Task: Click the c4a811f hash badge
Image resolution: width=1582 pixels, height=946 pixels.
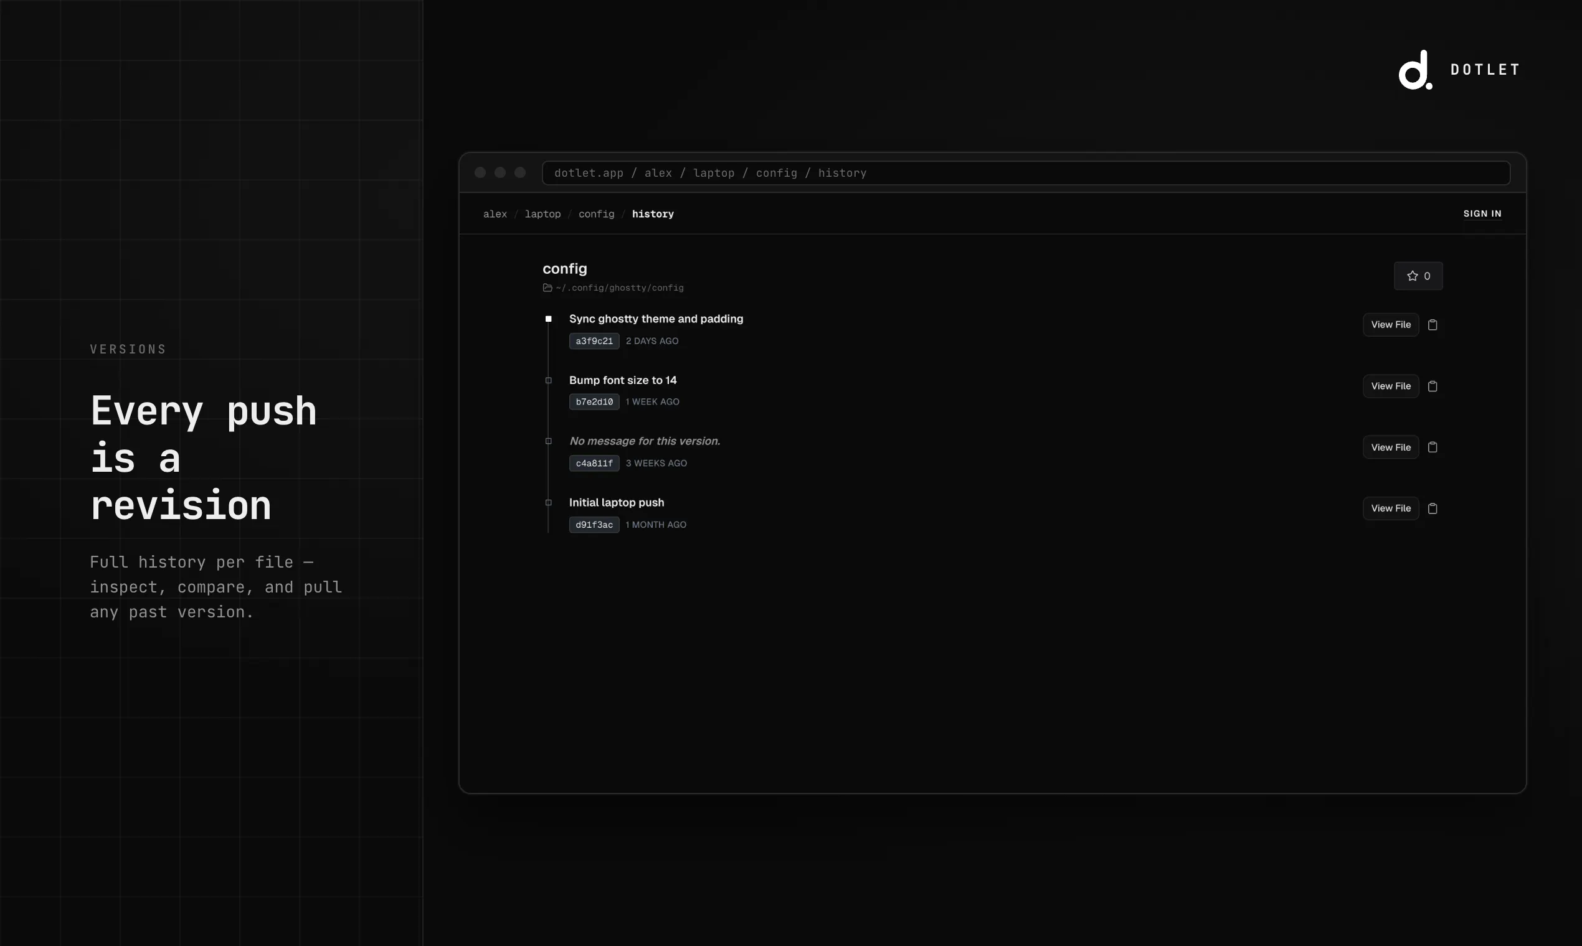Action: coord(594,464)
